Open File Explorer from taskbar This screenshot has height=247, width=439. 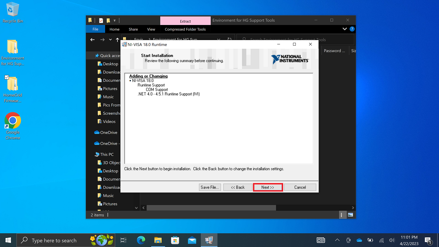158,240
